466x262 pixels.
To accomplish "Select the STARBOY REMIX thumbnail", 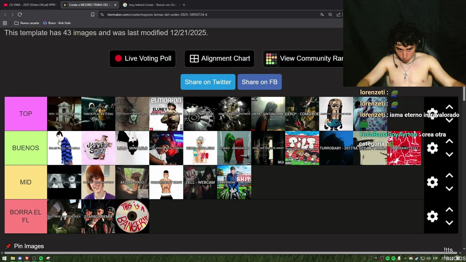I will [98, 217].
